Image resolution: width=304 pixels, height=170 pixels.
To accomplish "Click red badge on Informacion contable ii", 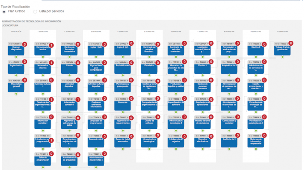I will [x=78, y=100].
